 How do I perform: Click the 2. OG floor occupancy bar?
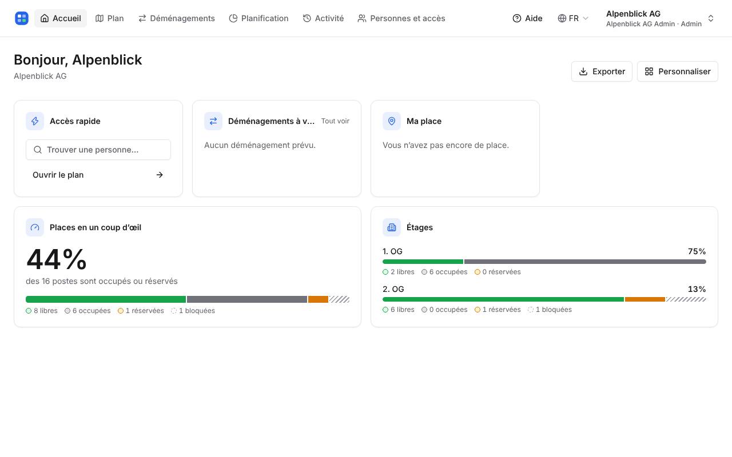pyautogui.click(x=544, y=299)
